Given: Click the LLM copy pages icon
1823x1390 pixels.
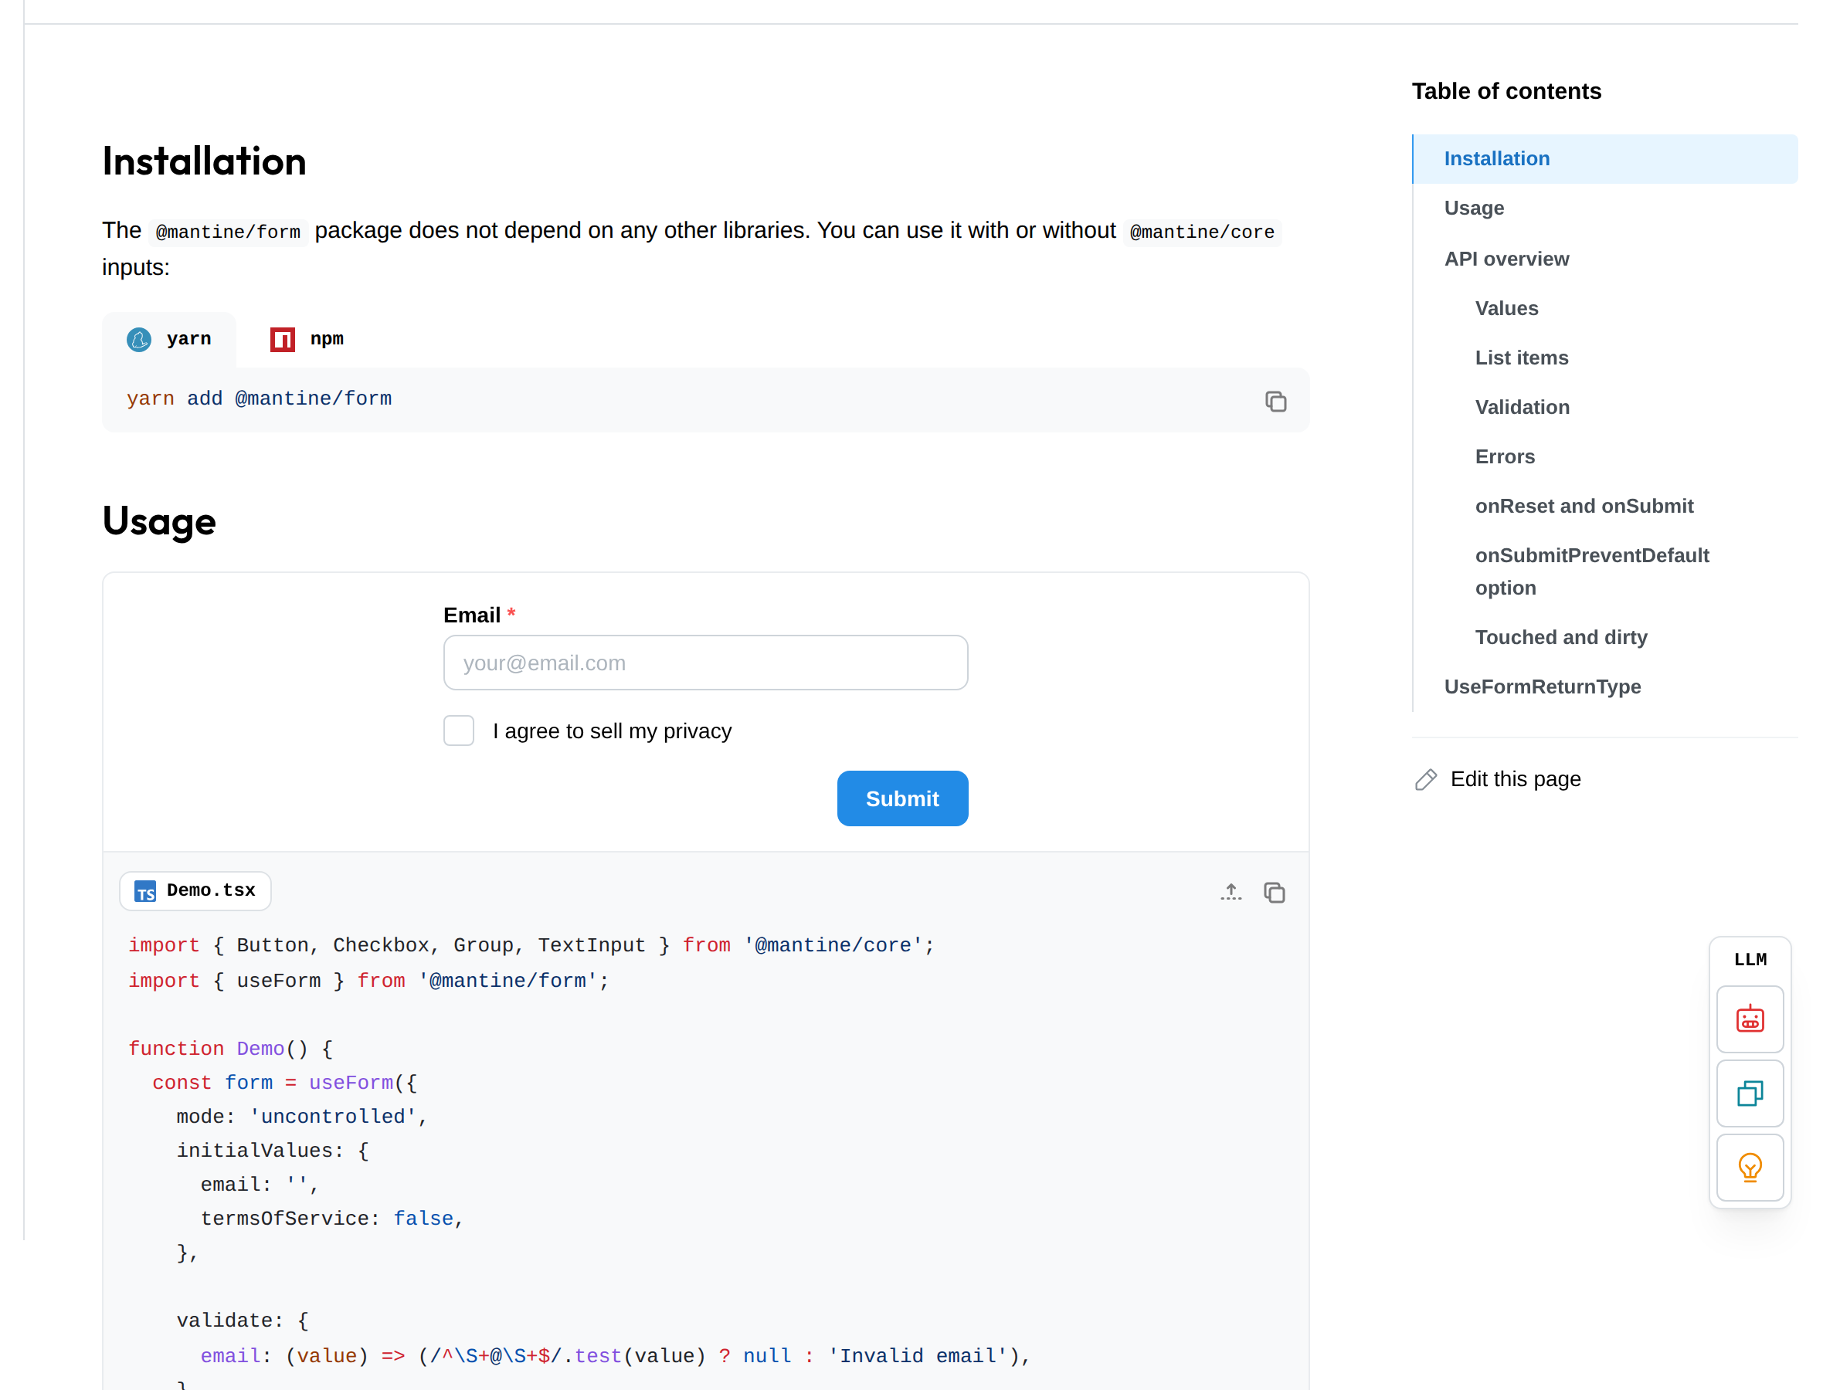Looking at the screenshot, I should click(1750, 1093).
